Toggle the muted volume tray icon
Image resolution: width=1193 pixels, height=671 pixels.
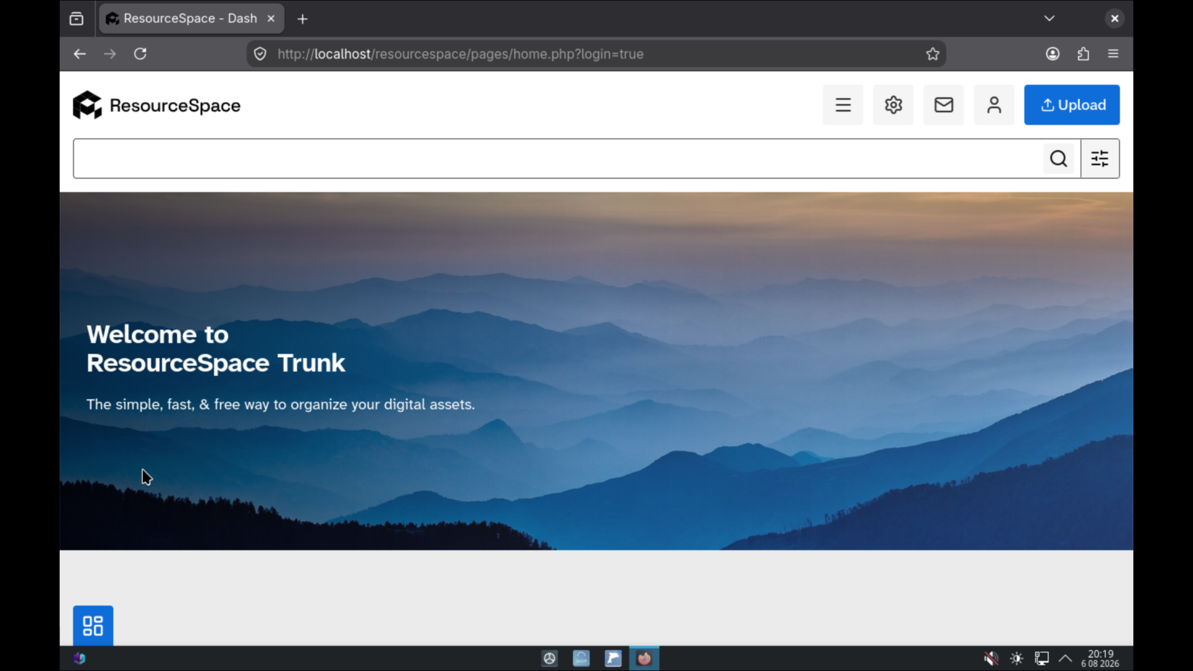tap(991, 659)
